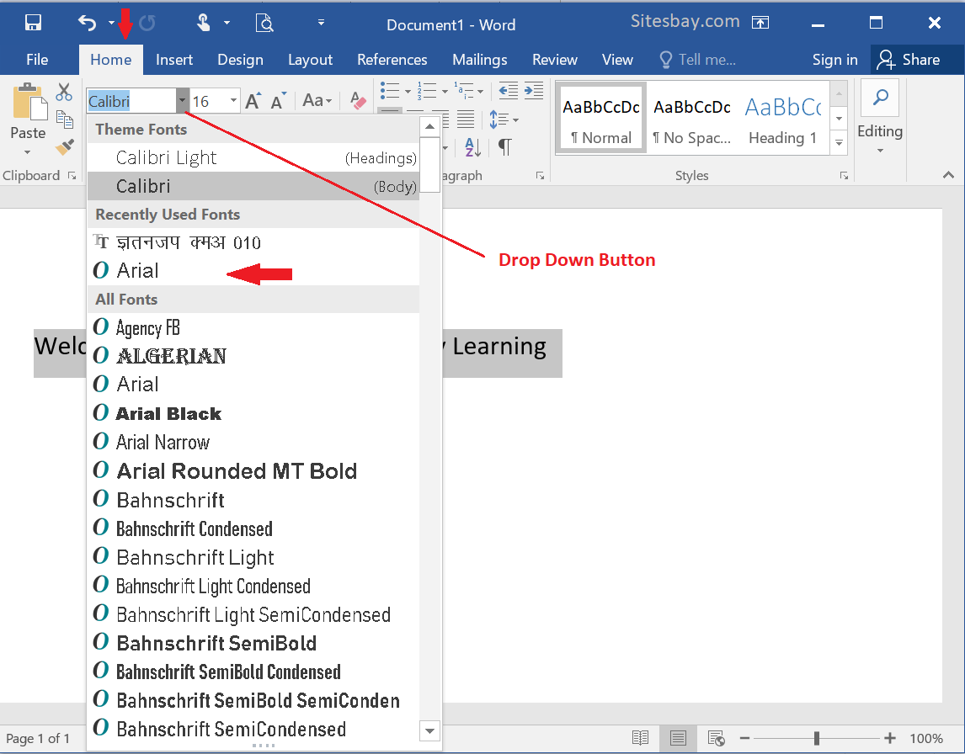
Task: Switch to Read Mode view
Action: coord(640,737)
